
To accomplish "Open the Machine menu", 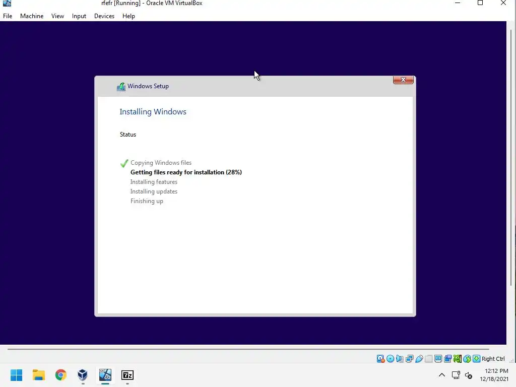I will pyautogui.click(x=32, y=16).
